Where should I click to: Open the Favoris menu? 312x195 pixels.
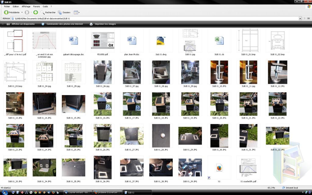tap(37, 6)
